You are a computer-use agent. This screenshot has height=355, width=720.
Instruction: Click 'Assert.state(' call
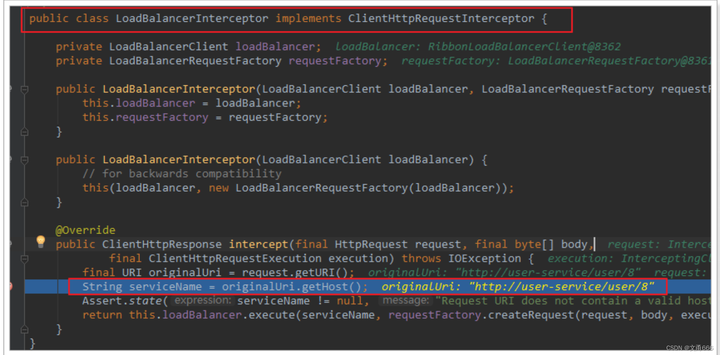coord(125,301)
